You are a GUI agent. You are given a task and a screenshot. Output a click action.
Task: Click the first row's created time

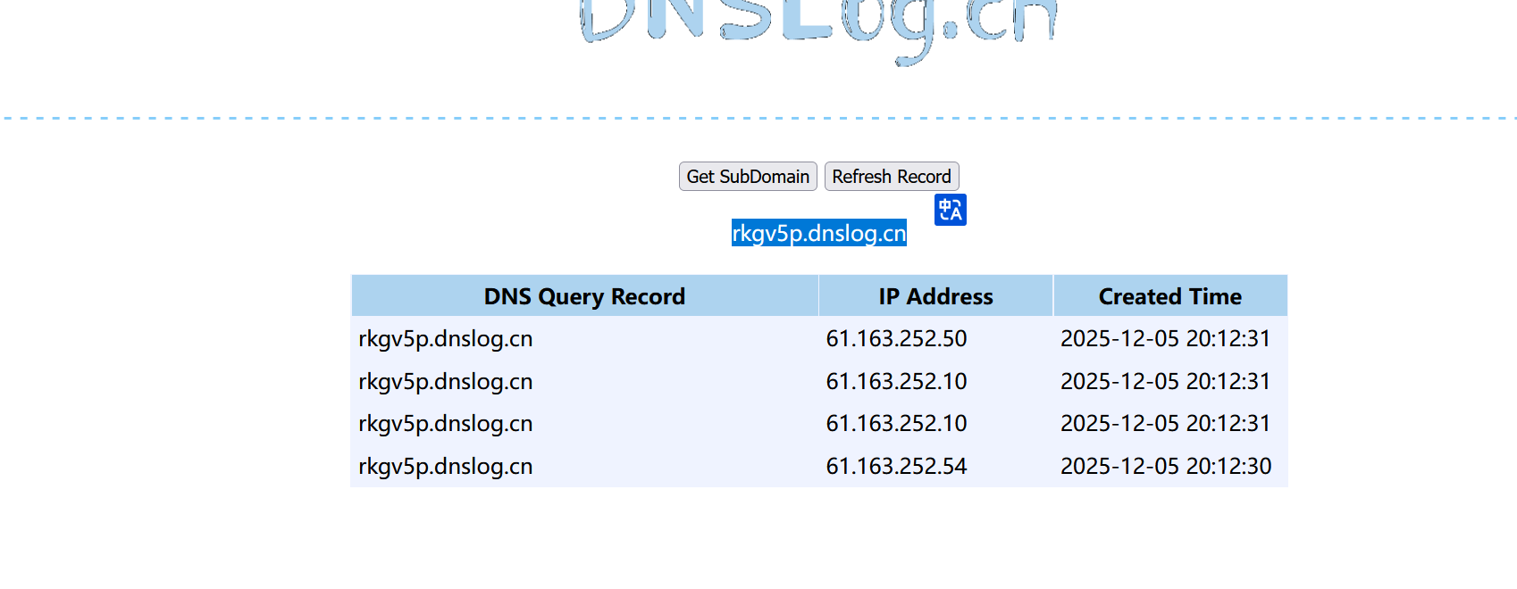click(x=1165, y=339)
